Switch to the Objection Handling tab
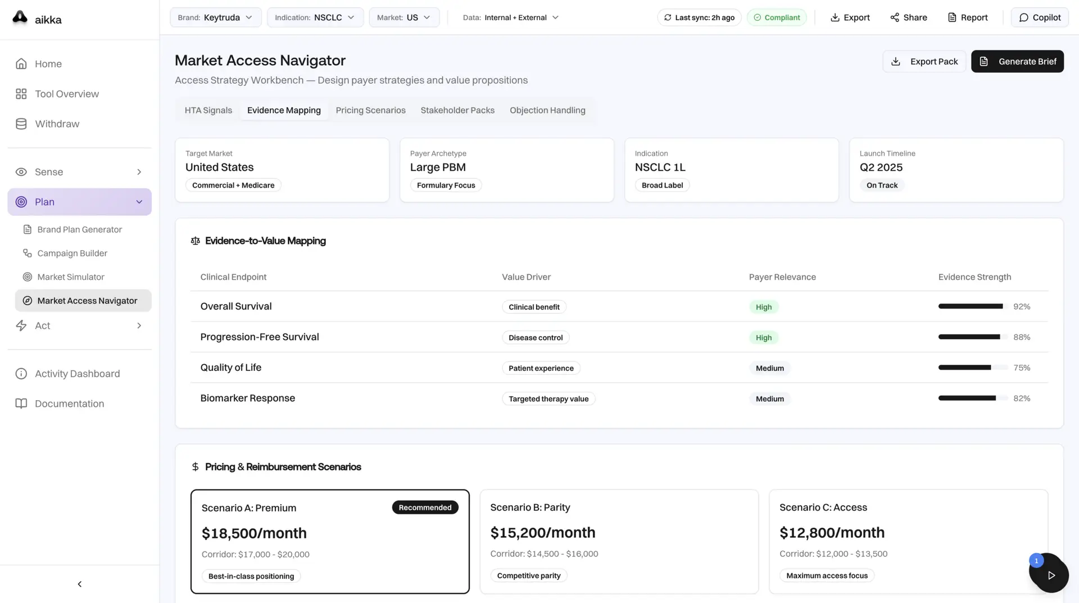 (547, 110)
